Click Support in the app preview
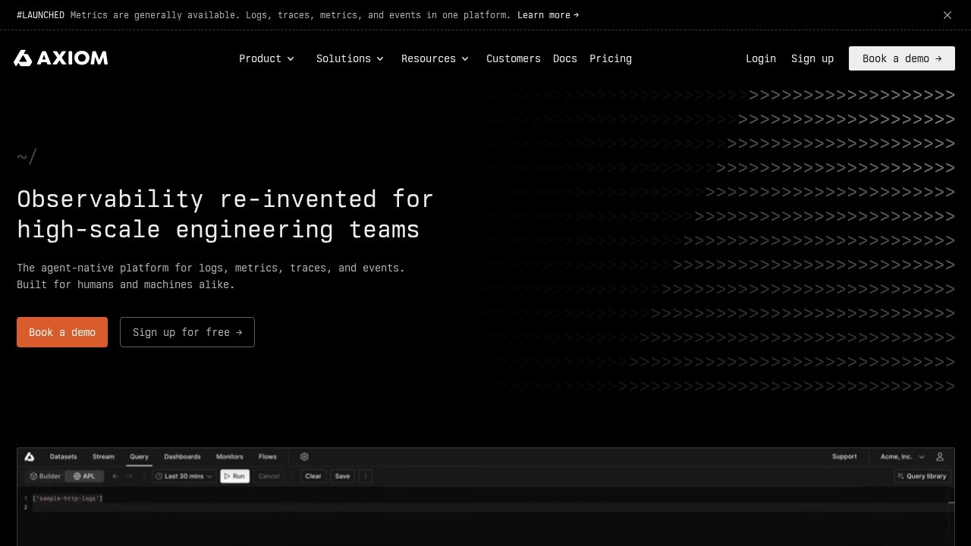The width and height of the screenshot is (971, 546). pyautogui.click(x=844, y=457)
